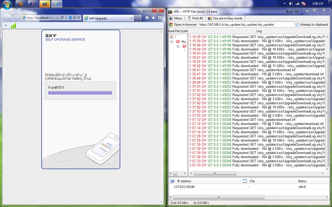Screen dimensions: 332x207
Task: Toggle IE Compatibility View icon
Action: point(70,18)
